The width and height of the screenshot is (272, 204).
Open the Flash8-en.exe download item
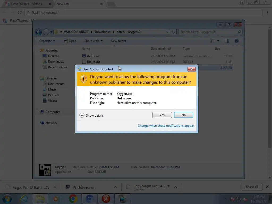(x=83, y=188)
